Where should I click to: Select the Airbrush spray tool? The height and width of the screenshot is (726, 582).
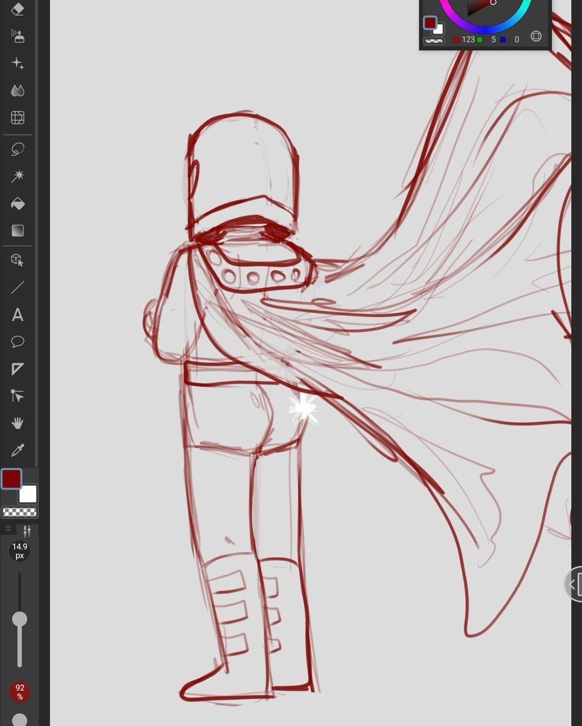(x=18, y=36)
